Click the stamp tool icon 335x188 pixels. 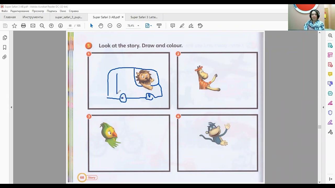click(x=200, y=26)
